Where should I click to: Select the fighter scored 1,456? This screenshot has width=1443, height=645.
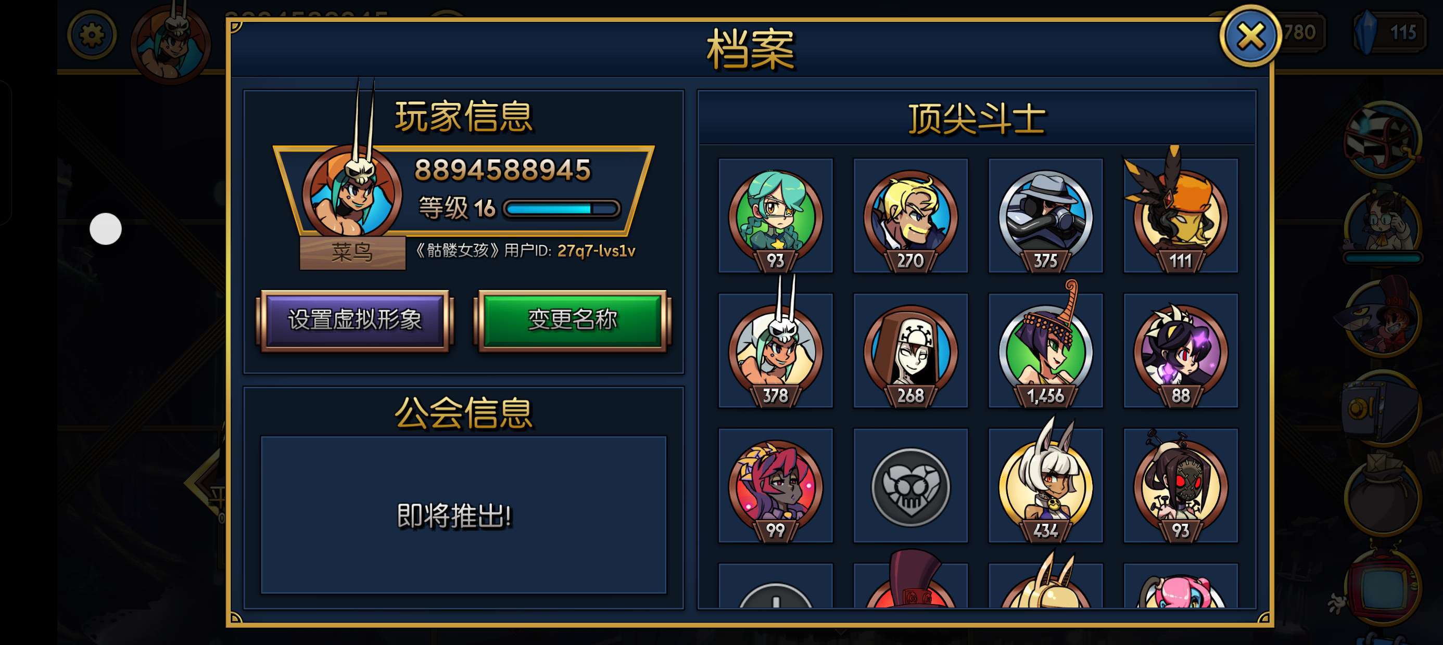[1045, 351]
